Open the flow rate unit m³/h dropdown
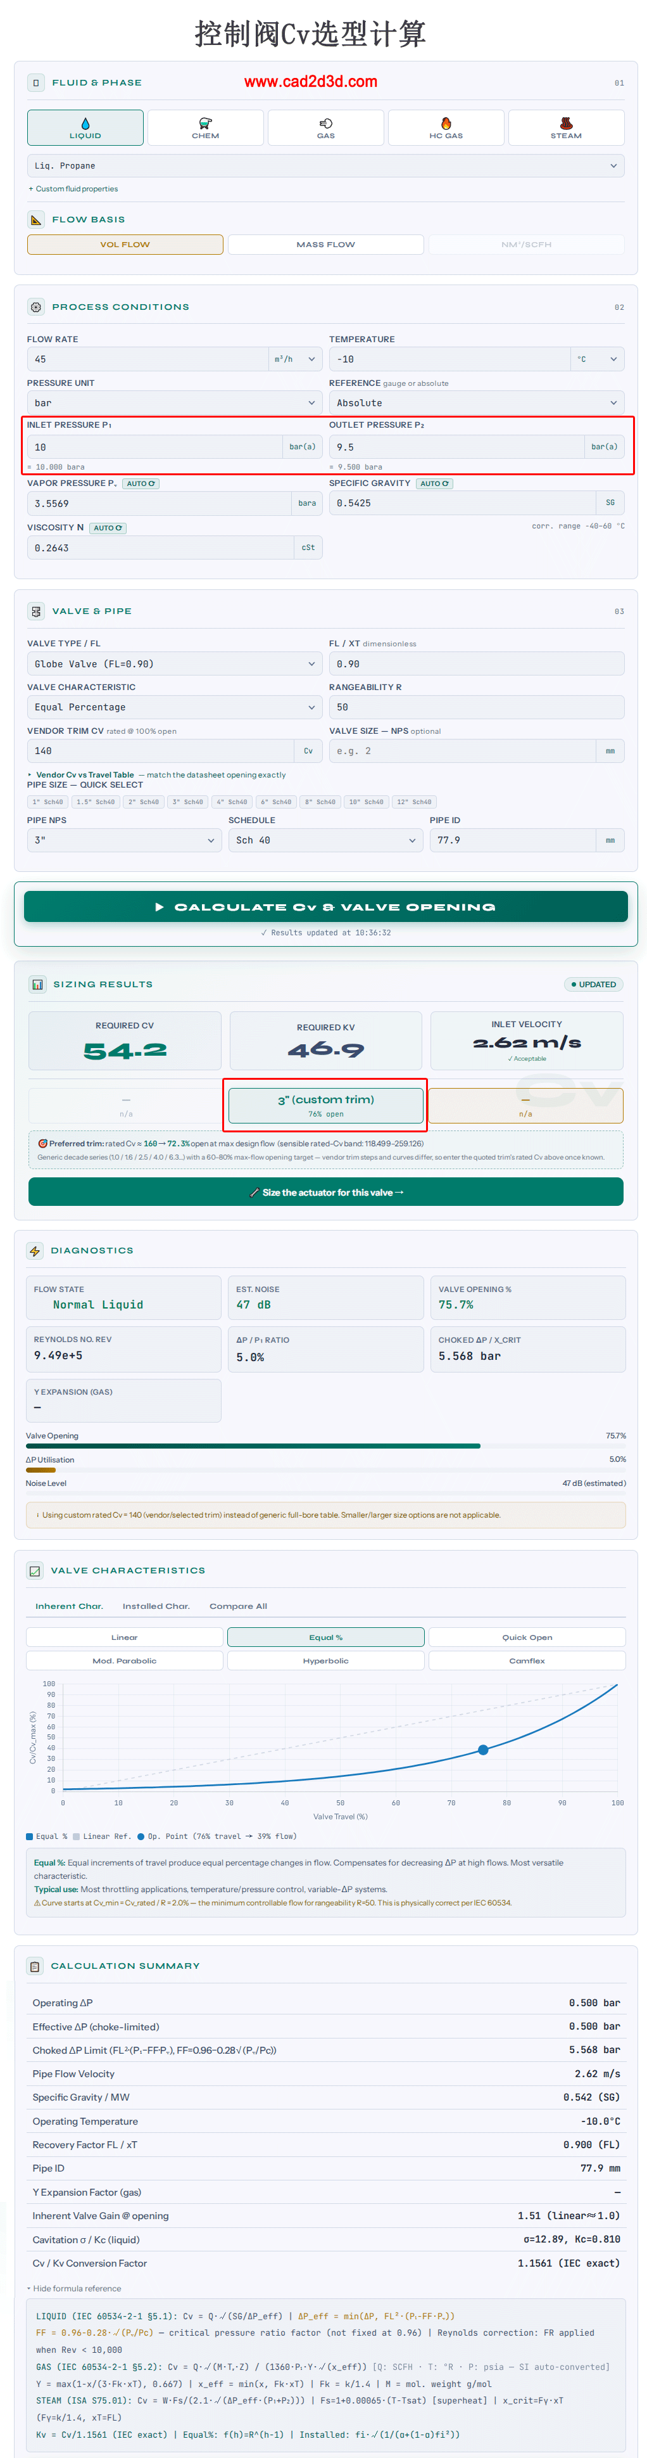The height and width of the screenshot is (2458, 647). coord(296,360)
